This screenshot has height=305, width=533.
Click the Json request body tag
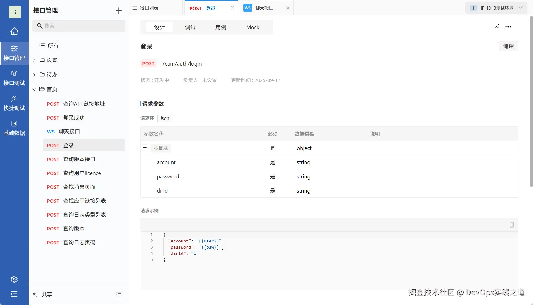(165, 118)
